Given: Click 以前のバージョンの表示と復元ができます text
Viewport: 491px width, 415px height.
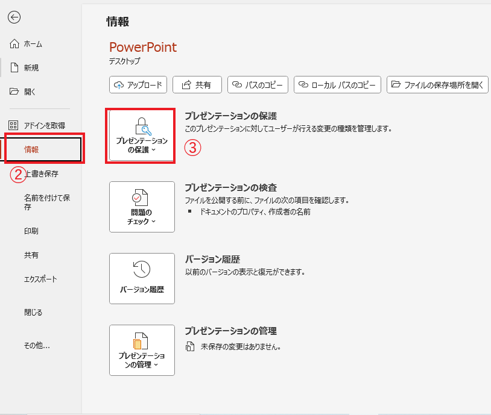Looking at the screenshot, I should click(245, 272).
